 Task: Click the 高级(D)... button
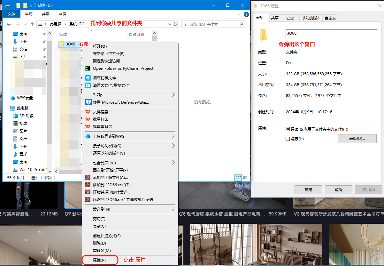pyautogui.click(x=357, y=139)
